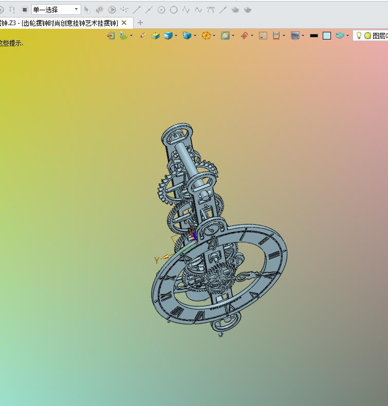Click the curve with points snap icon

186,10
